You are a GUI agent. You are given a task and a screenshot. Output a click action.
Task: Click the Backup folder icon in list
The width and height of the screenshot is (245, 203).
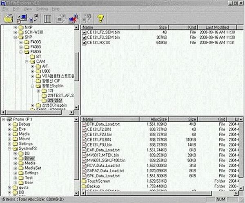point(84,186)
